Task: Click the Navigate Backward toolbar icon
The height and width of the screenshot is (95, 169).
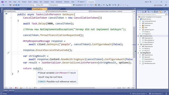Action: pos(3,5)
